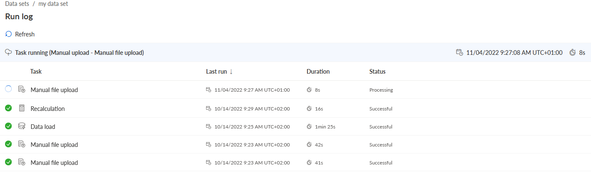Click the cloud upload icon in task running banner
This screenshot has height=190, width=591.
(x=8, y=53)
